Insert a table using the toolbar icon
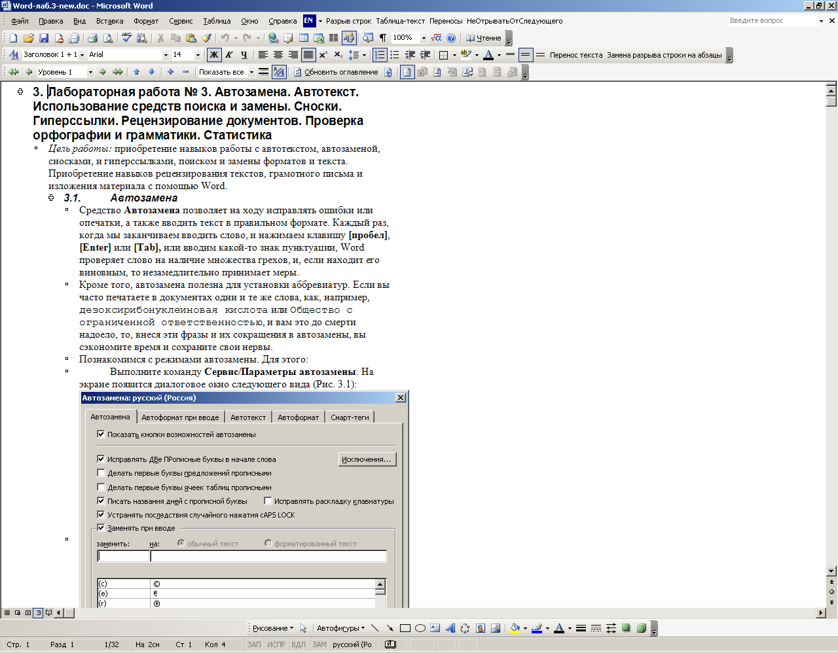 (304, 38)
